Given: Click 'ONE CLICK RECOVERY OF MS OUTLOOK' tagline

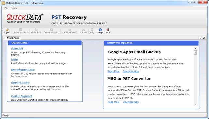Looking at the screenshot, I should 79,23.
